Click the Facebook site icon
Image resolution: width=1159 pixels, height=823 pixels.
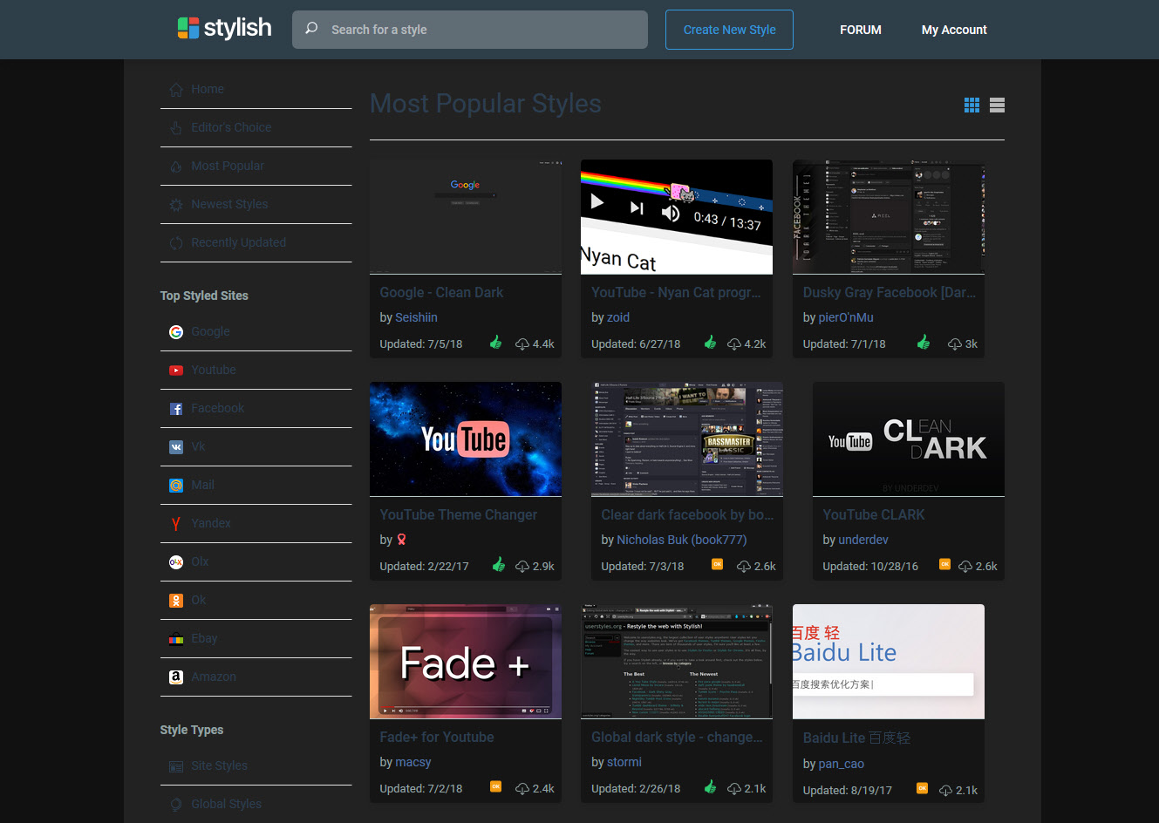(176, 408)
